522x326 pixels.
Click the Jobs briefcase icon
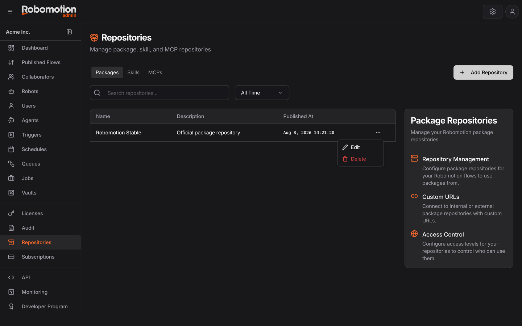coord(11,178)
